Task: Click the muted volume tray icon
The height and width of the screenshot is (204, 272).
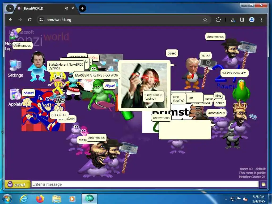Action: (x=245, y=199)
